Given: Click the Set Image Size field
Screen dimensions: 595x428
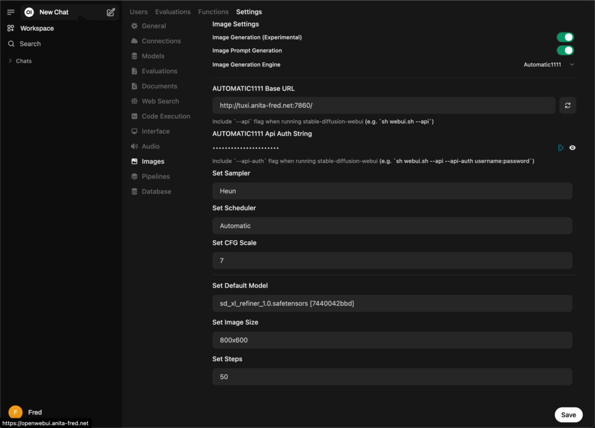Looking at the screenshot, I should point(392,340).
